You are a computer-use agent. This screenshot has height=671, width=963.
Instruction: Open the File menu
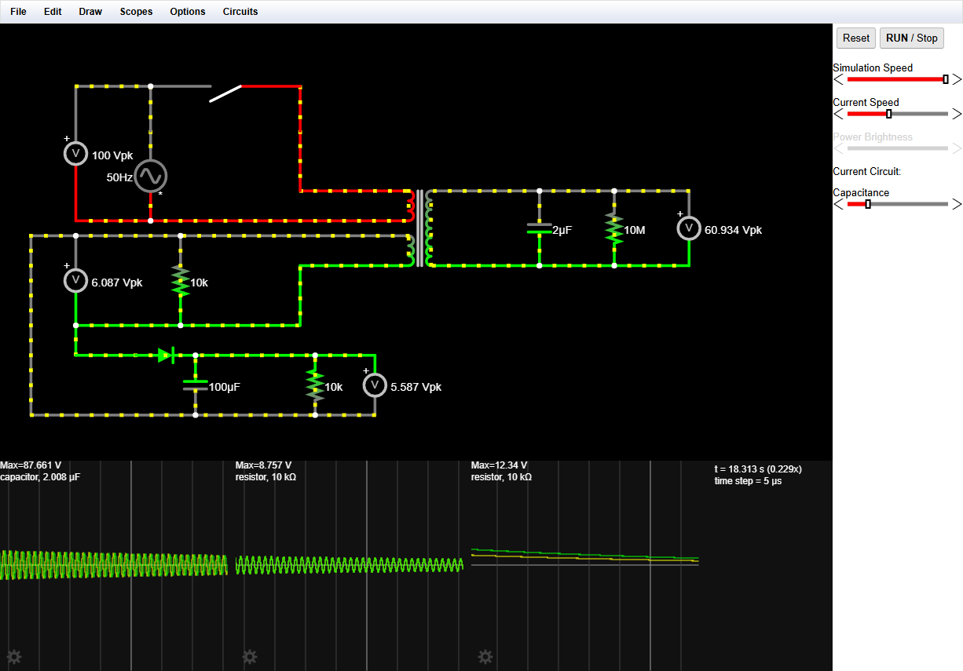point(18,12)
